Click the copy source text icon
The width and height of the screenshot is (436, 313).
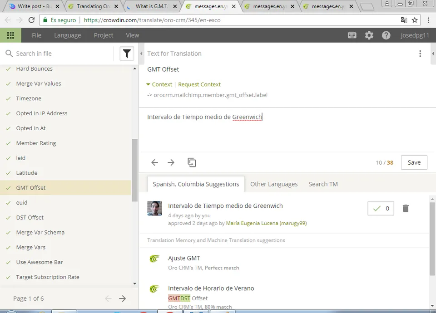tap(192, 162)
